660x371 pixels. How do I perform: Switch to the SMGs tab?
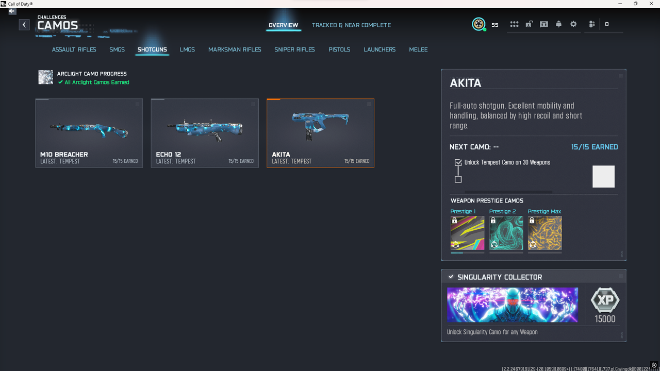point(117,49)
